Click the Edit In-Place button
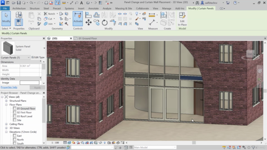This screenshot has width=267, height=150. point(182,19)
